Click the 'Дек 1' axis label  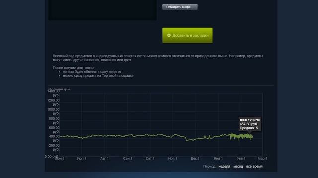click(195, 158)
